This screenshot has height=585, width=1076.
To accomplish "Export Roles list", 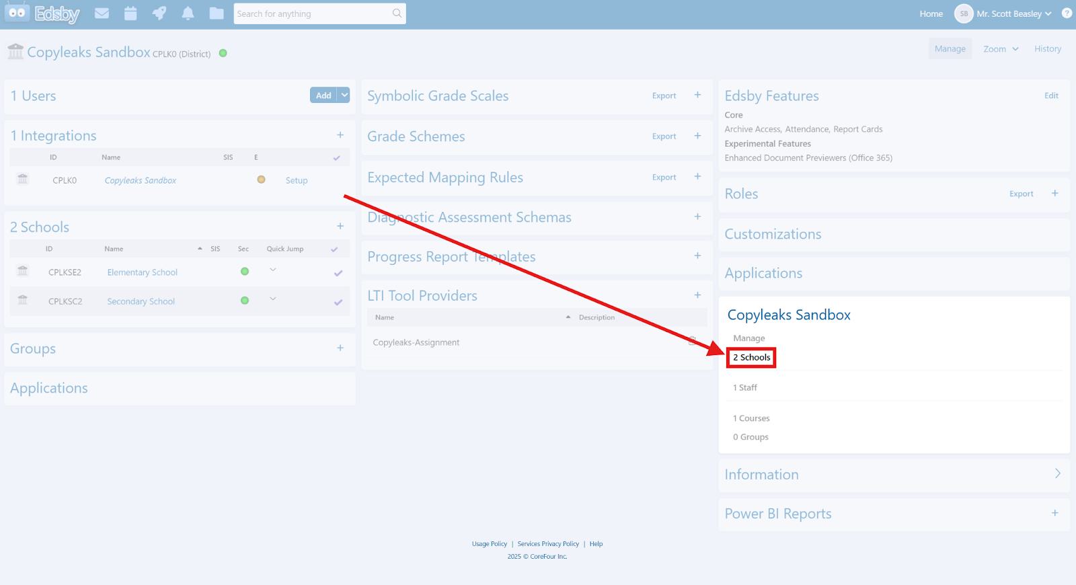I will pyautogui.click(x=1021, y=194).
